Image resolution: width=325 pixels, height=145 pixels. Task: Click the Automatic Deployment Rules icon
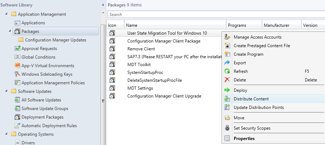(x=18, y=126)
